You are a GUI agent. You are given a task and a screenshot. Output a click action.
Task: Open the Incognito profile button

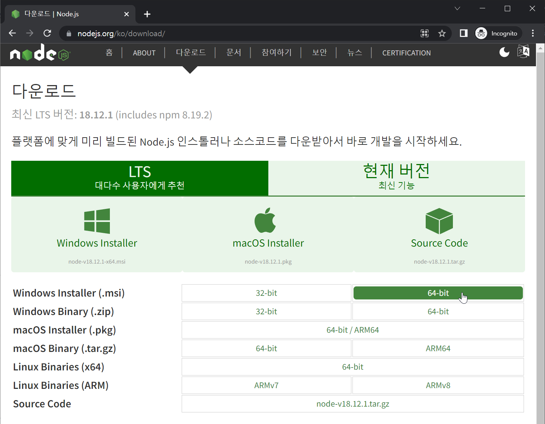(498, 33)
